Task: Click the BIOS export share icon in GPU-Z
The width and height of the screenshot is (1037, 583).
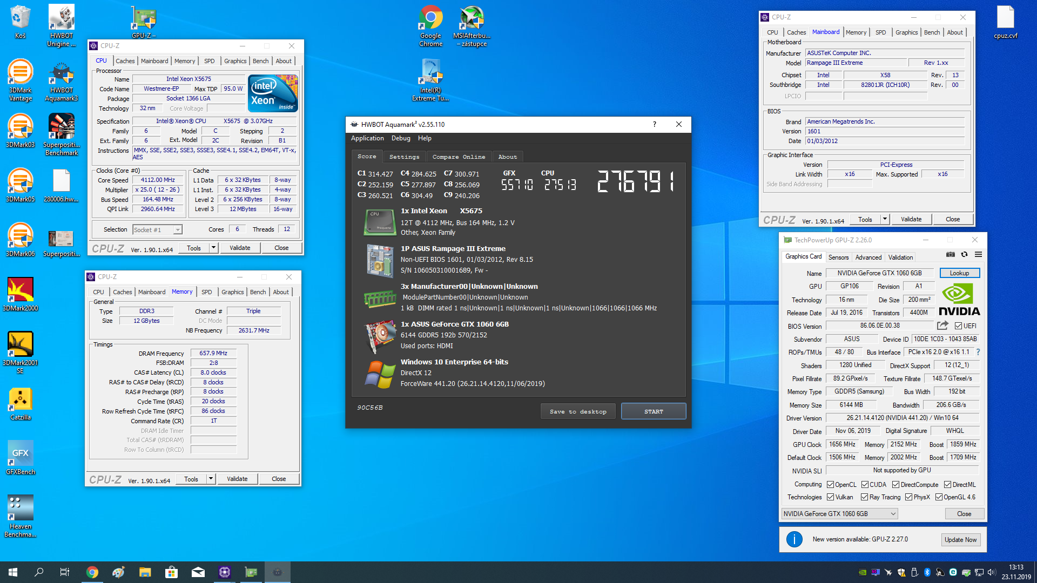Action: (x=942, y=326)
